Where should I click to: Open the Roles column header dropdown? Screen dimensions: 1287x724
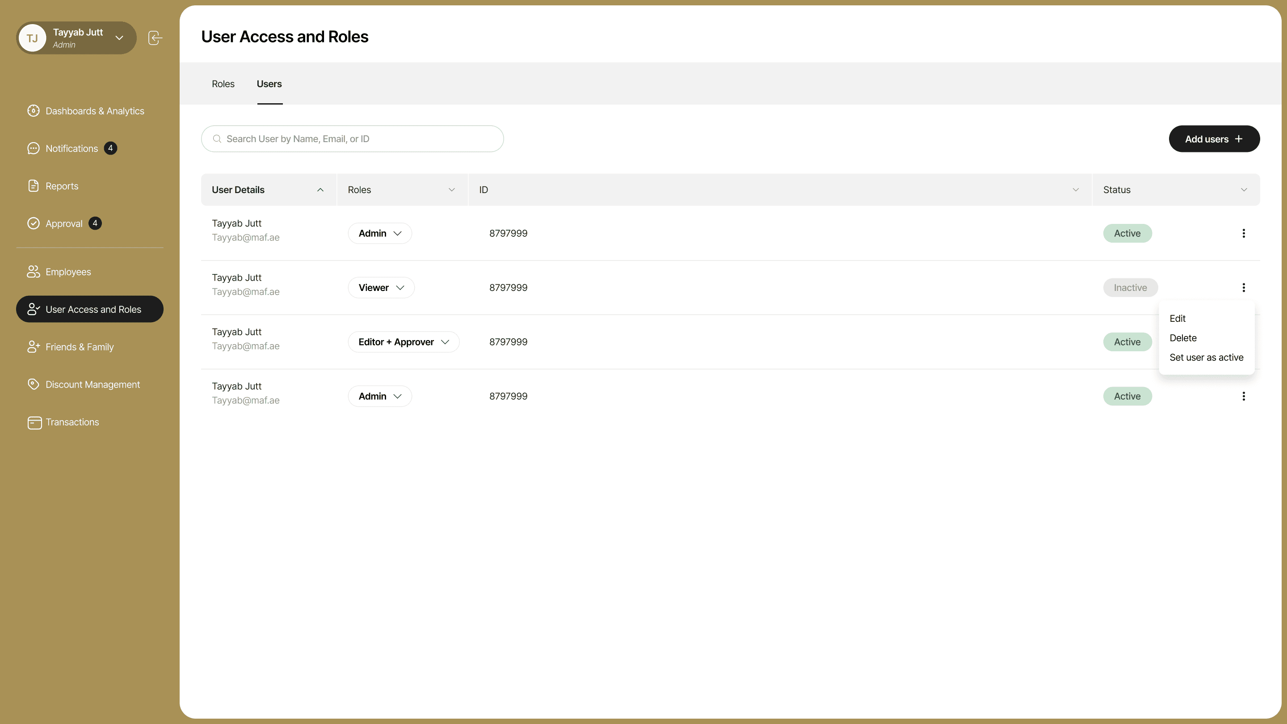click(452, 190)
